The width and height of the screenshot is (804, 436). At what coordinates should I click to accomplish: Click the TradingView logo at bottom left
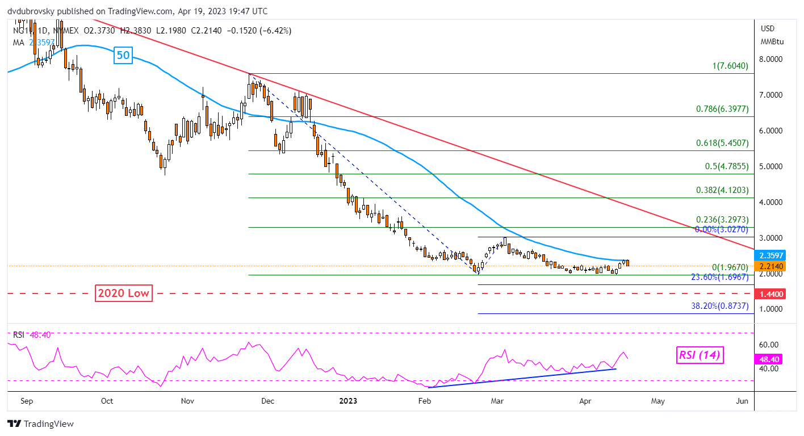click(x=40, y=424)
